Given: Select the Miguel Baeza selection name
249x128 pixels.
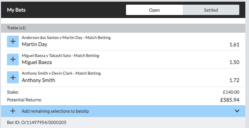Looking at the screenshot, I should (x=37, y=62).
